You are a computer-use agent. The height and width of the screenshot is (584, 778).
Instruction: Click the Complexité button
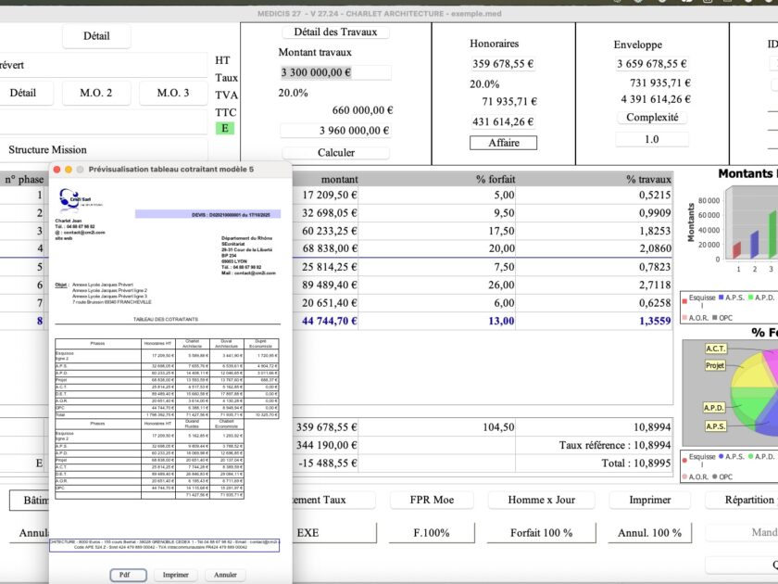coord(652,117)
